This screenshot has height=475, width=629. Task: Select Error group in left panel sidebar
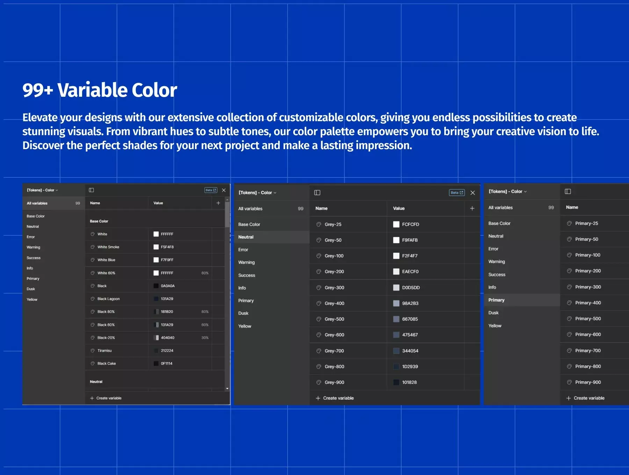pos(31,237)
